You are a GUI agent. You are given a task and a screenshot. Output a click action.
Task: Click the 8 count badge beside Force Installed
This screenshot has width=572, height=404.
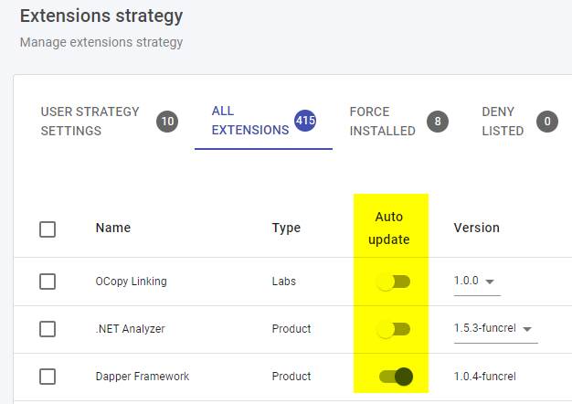point(438,122)
